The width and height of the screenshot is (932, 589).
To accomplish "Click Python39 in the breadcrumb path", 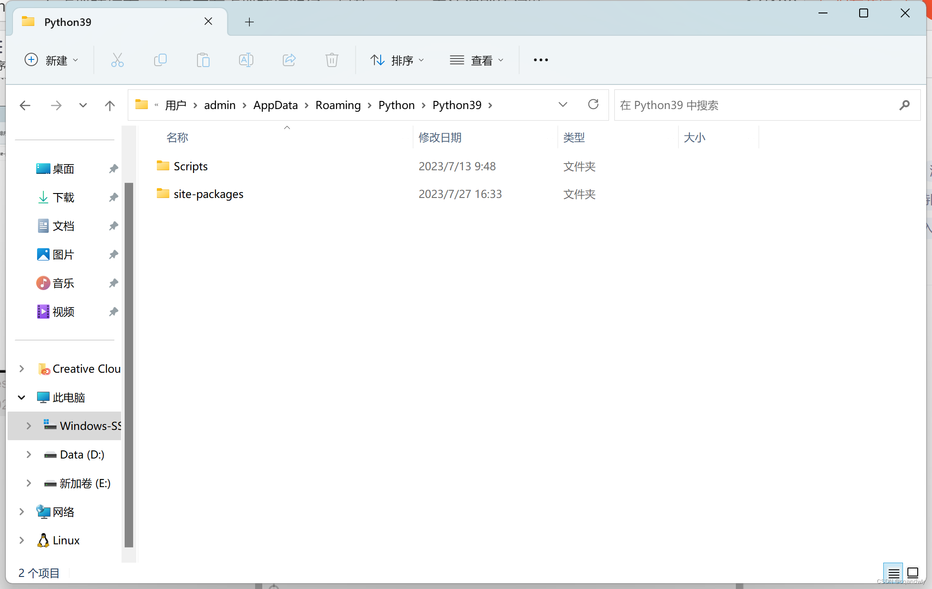I will tap(457, 105).
